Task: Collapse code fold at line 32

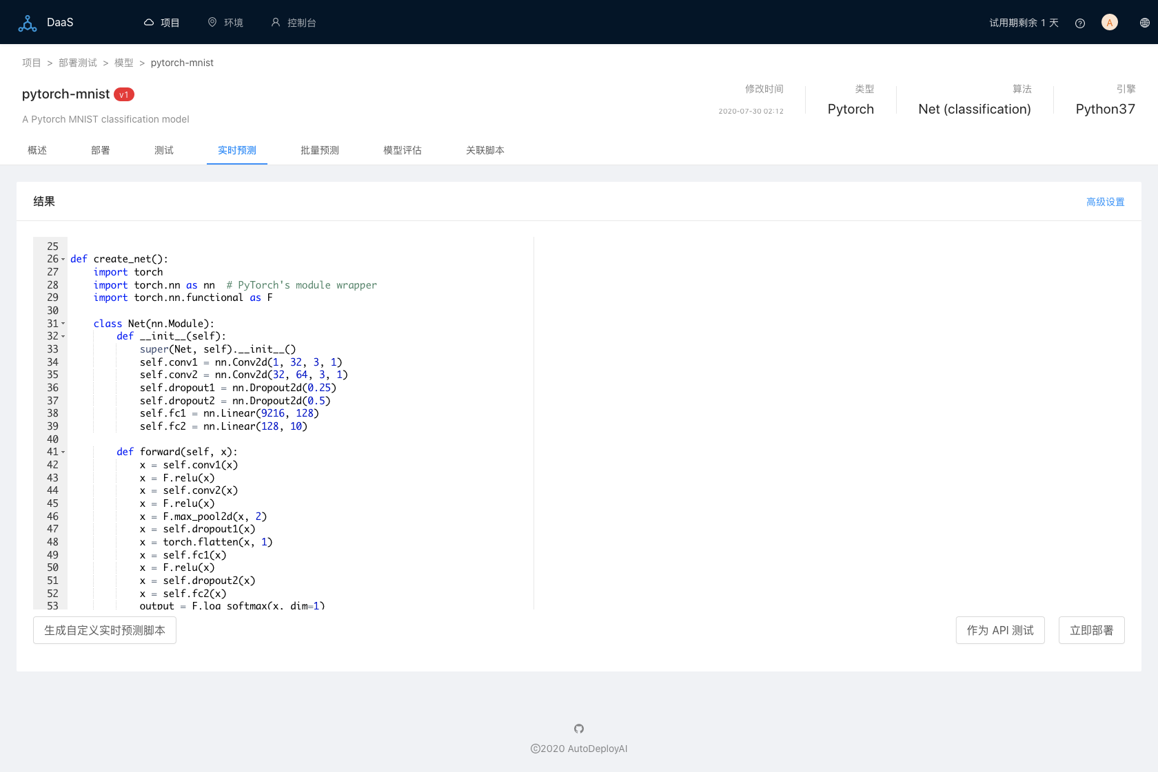Action: coord(63,337)
